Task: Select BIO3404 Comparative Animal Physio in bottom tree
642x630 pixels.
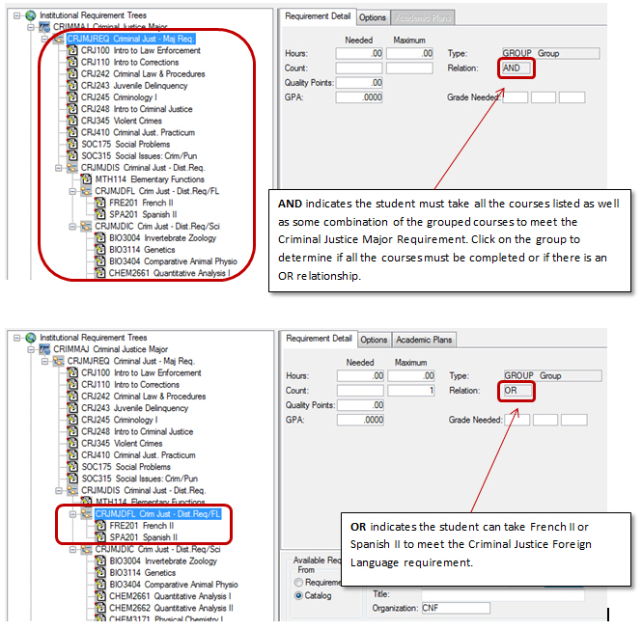Action: pyautogui.click(x=174, y=585)
